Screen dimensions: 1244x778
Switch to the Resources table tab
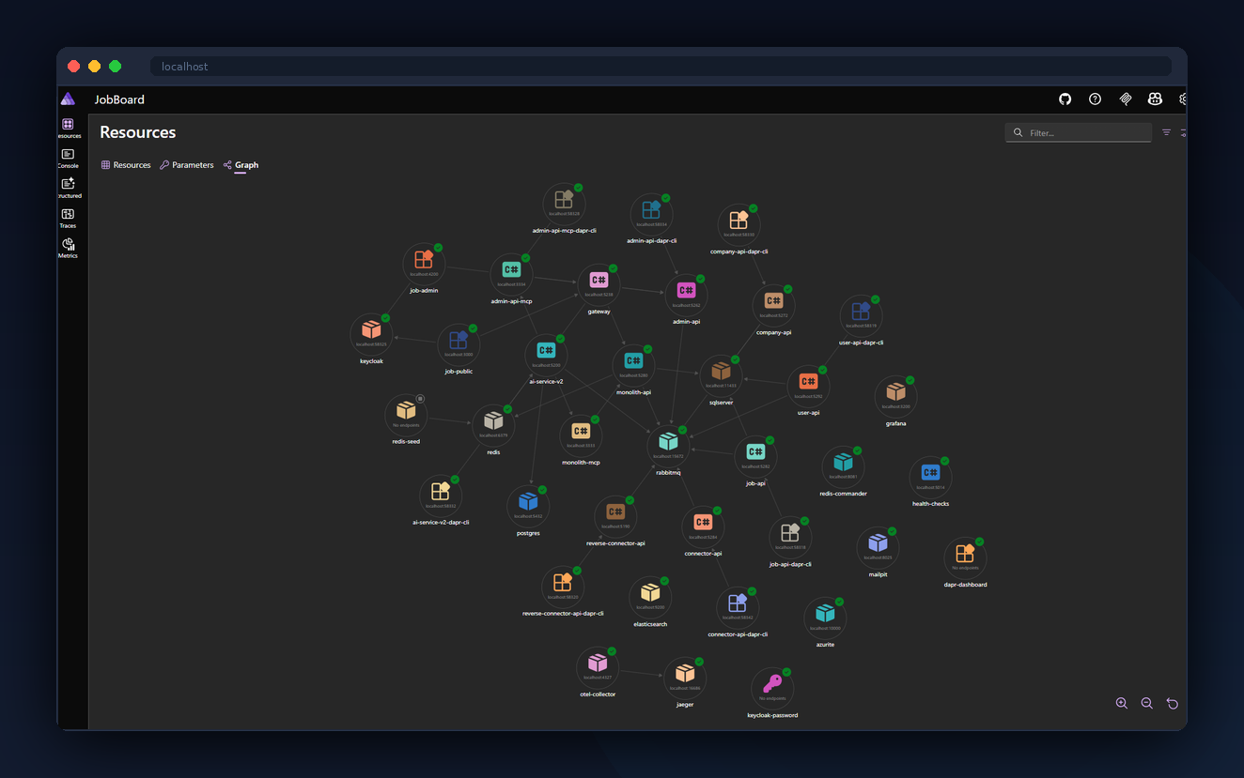coord(126,165)
